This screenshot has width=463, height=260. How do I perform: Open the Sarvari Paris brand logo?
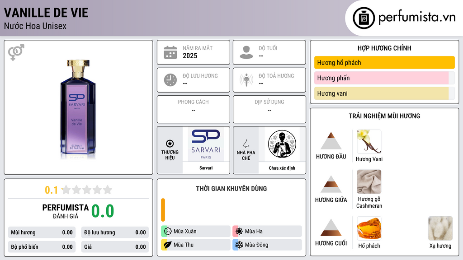(206, 144)
